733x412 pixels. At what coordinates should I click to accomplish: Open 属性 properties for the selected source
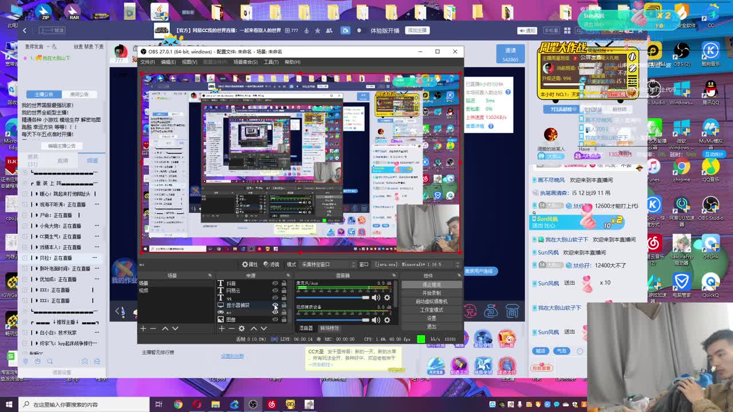(x=250, y=264)
